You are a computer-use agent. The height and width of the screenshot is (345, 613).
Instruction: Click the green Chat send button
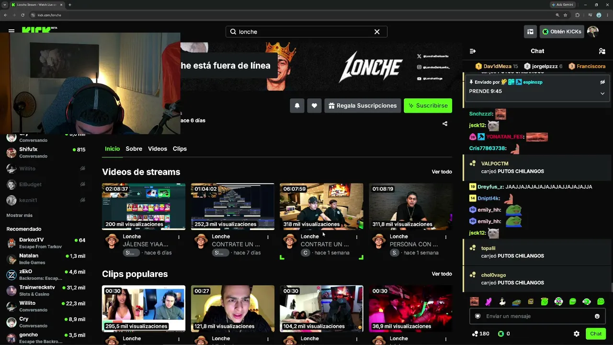click(x=596, y=333)
